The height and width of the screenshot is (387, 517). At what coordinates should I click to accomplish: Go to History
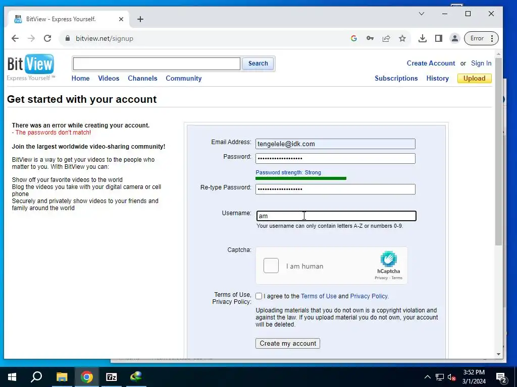(437, 78)
